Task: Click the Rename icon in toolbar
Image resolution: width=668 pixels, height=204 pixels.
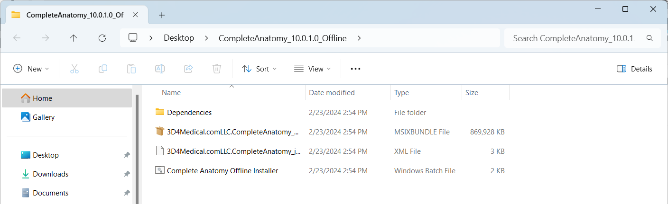Action: click(x=160, y=69)
